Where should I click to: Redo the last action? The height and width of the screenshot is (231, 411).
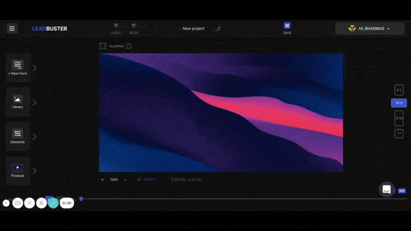134,28
